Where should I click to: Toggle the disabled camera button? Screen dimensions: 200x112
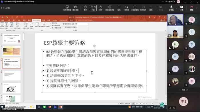(x=161, y=8)
